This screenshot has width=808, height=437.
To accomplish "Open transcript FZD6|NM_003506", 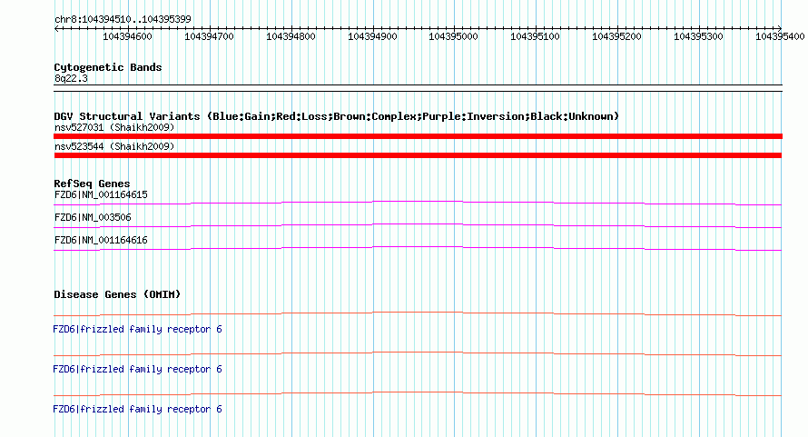I will coord(93,218).
